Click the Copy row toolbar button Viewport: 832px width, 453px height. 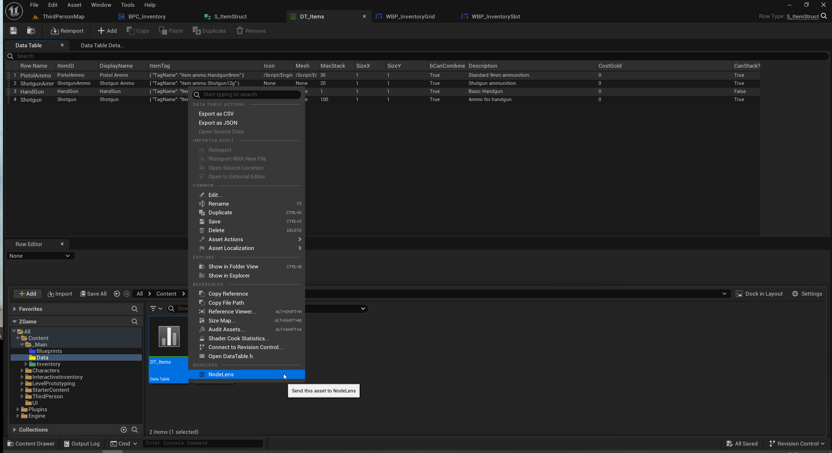[x=138, y=31]
